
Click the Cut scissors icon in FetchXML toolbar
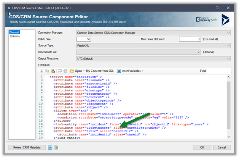[x=42, y=71]
